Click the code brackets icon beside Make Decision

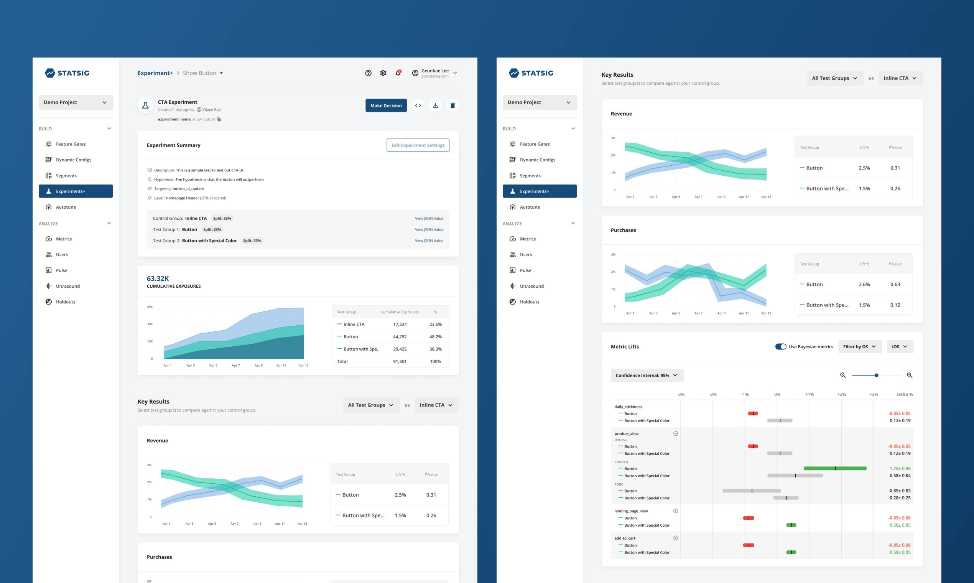(418, 105)
